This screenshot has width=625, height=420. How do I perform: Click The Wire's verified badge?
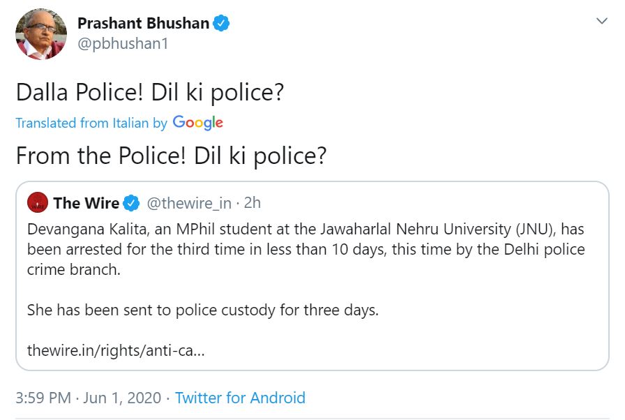click(x=131, y=203)
